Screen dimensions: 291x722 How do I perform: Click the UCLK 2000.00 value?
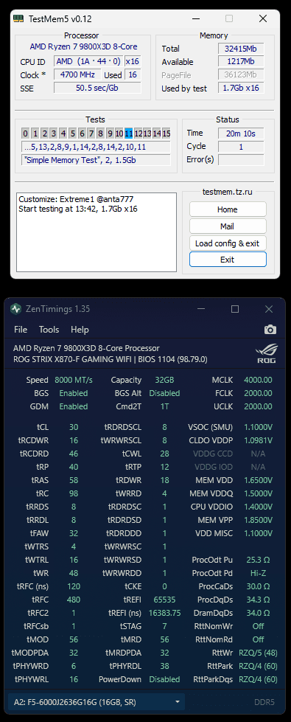coord(258,406)
